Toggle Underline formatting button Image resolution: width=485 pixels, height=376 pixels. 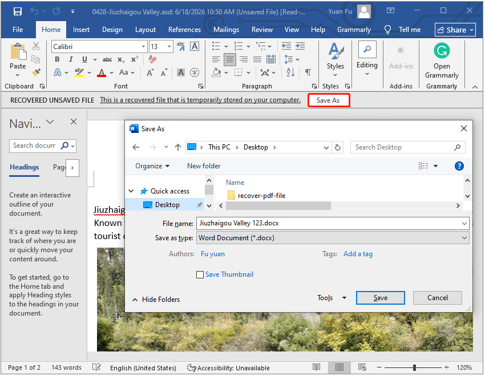[x=84, y=59]
